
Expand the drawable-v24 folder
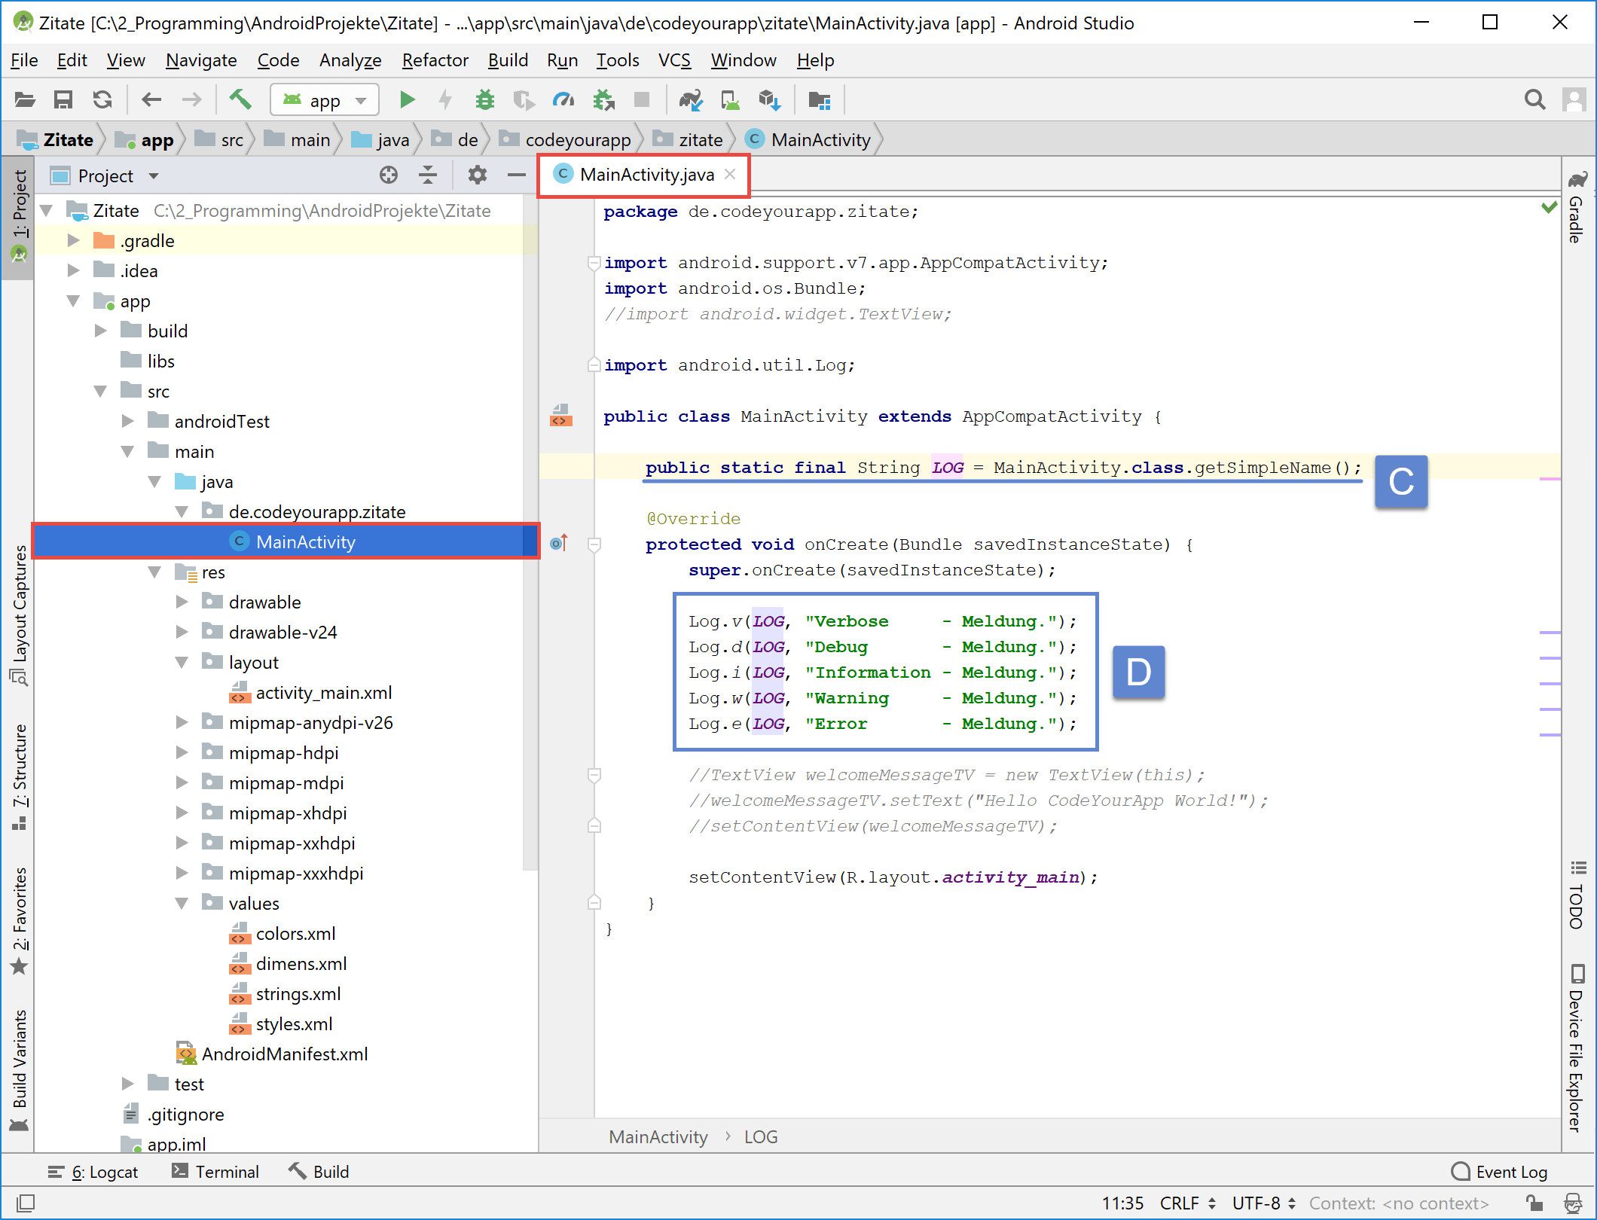182,632
